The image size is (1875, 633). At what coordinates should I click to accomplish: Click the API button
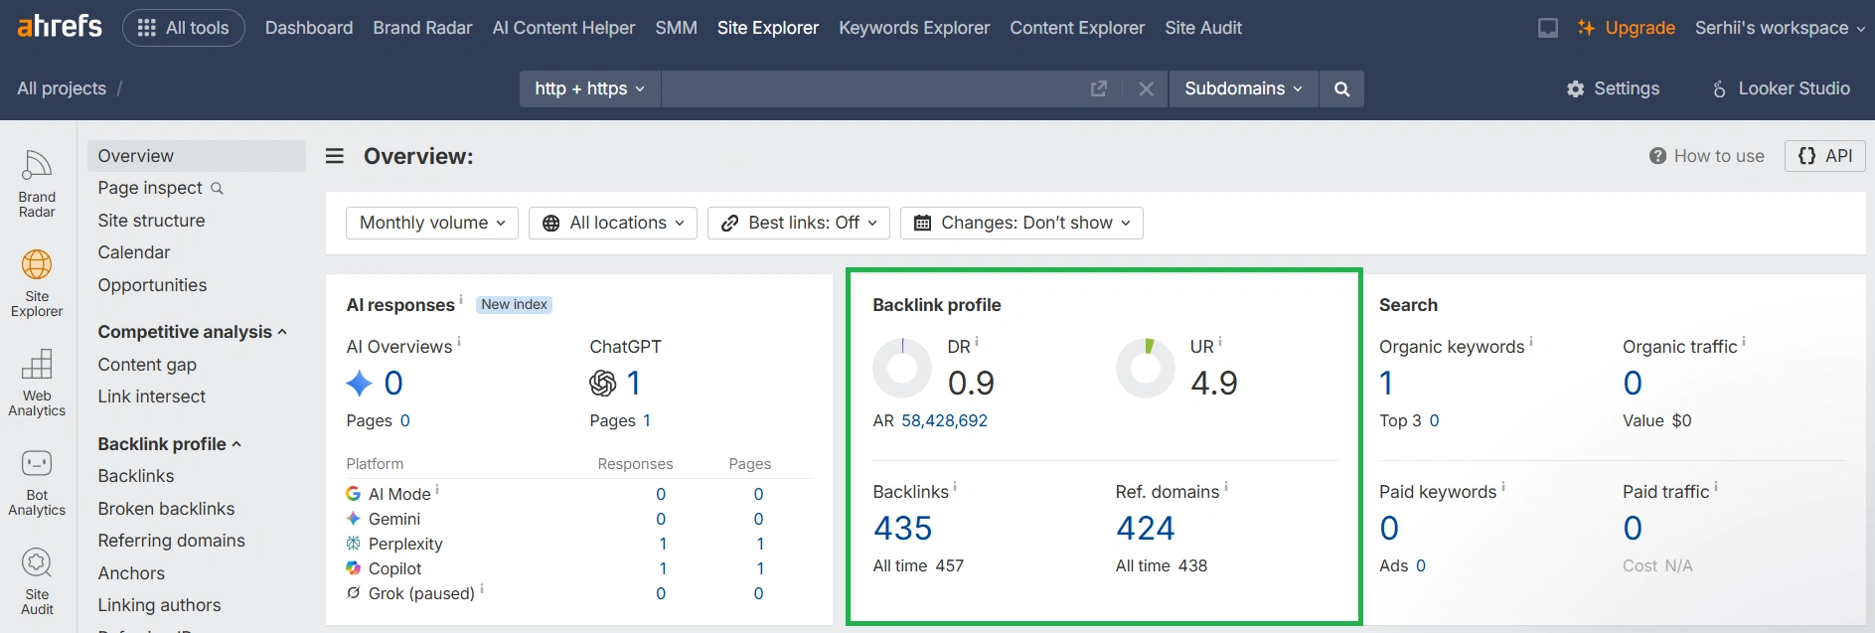tap(1825, 156)
